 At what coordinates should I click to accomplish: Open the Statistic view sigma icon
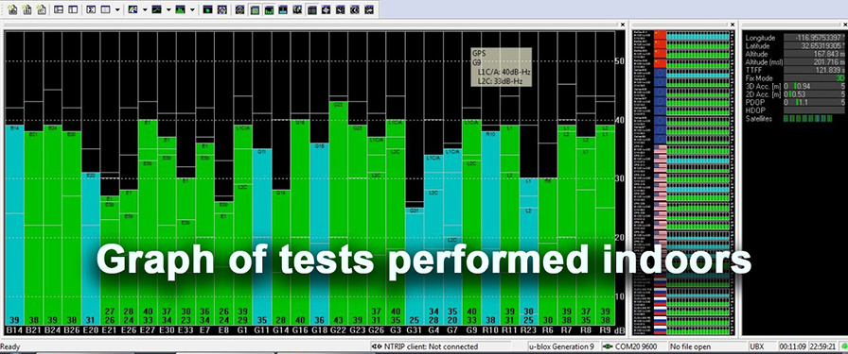92,9
